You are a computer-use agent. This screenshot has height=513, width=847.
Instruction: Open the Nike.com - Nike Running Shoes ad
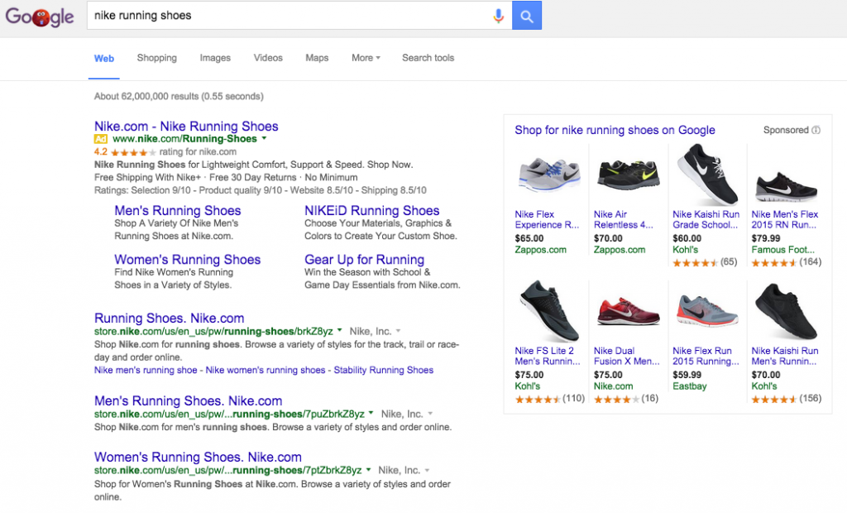click(186, 126)
